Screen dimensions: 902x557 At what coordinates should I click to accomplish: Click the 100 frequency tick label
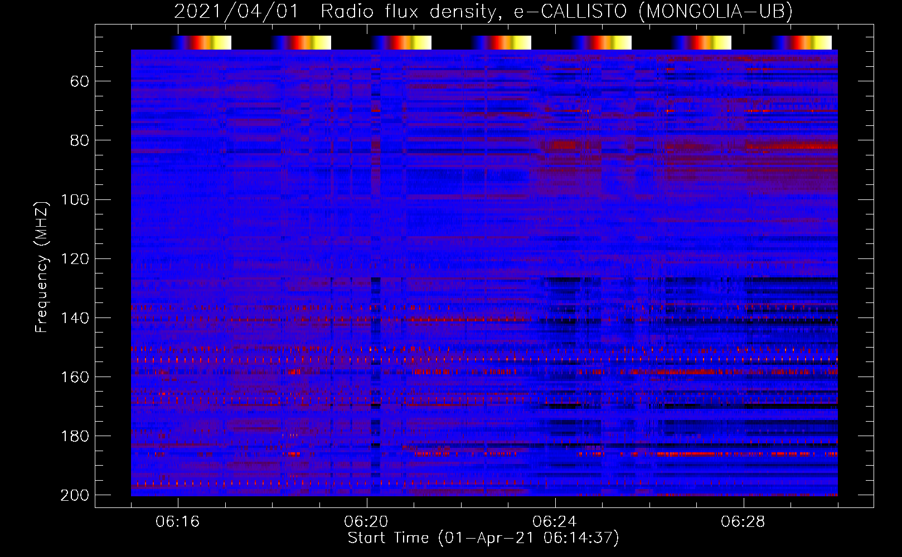pos(75,199)
